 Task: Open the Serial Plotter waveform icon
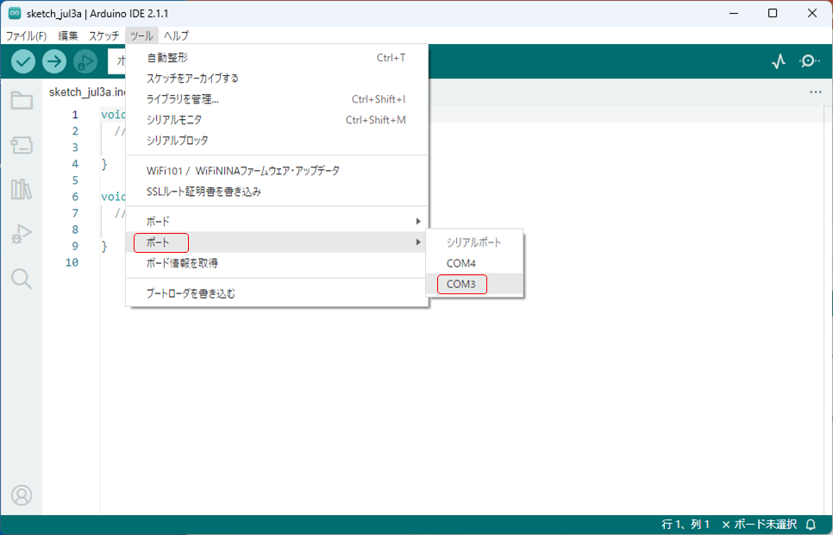click(779, 61)
